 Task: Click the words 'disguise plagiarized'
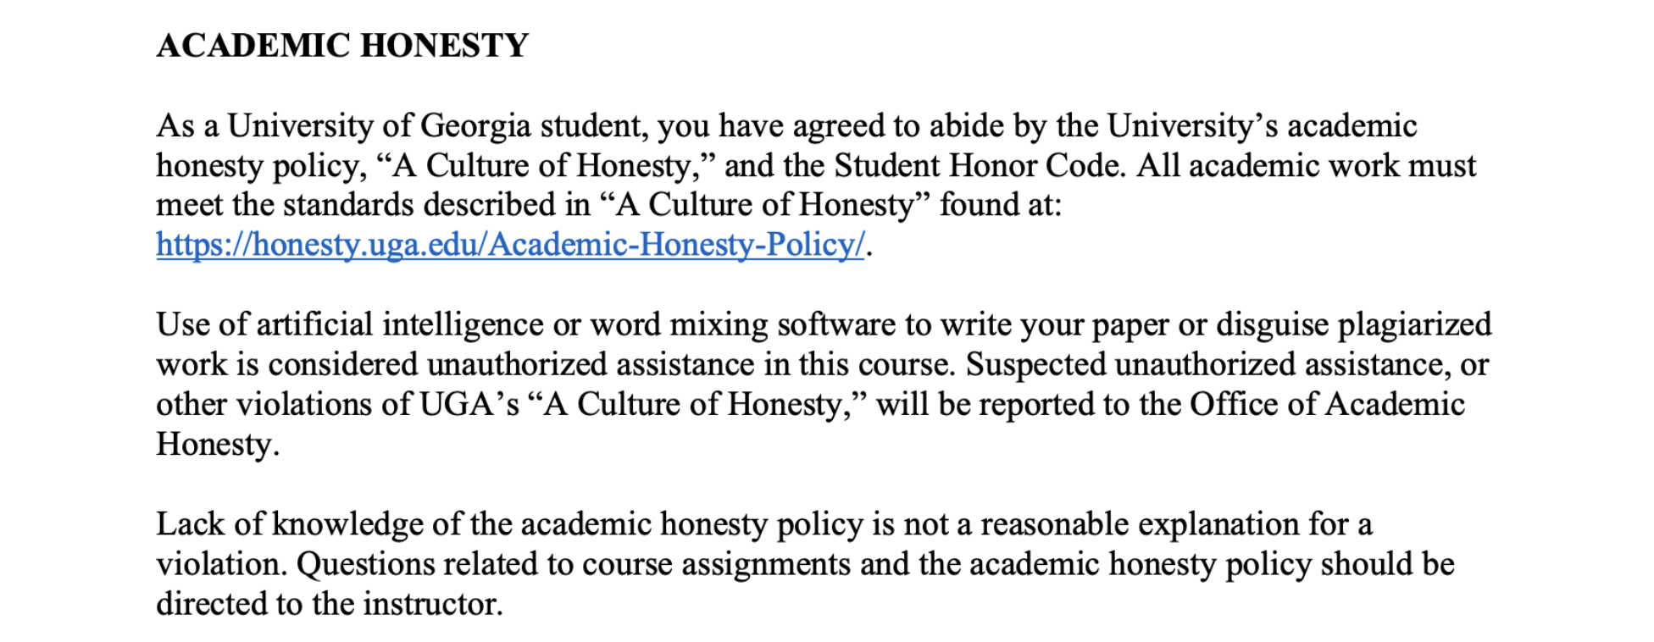(x=1354, y=325)
